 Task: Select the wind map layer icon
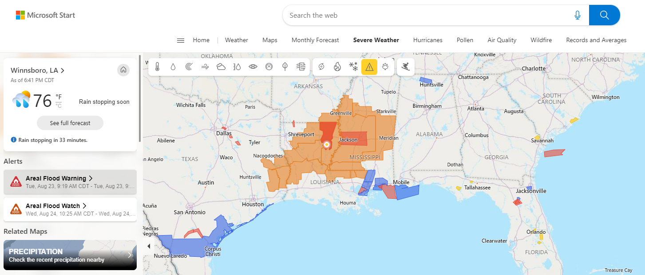pos(205,67)
